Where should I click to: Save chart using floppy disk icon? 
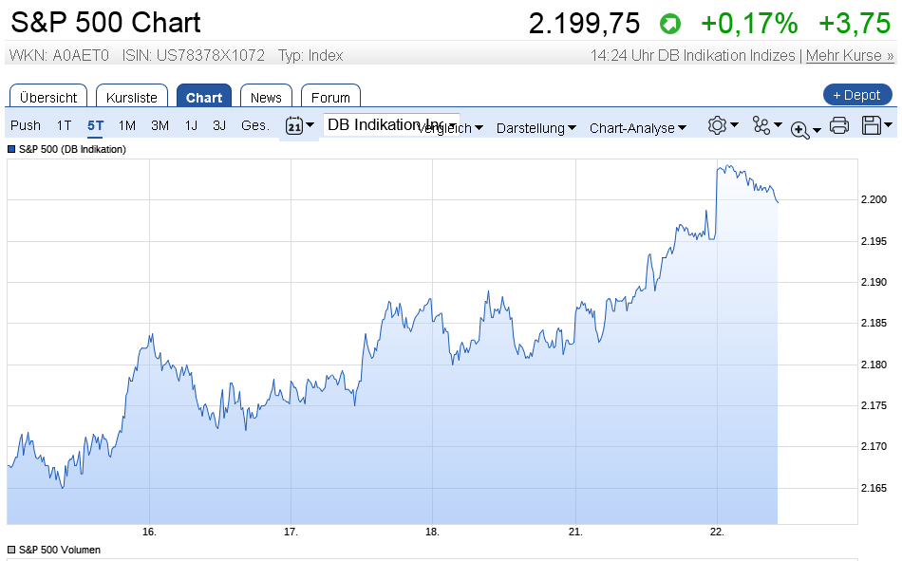pos(872,125)
